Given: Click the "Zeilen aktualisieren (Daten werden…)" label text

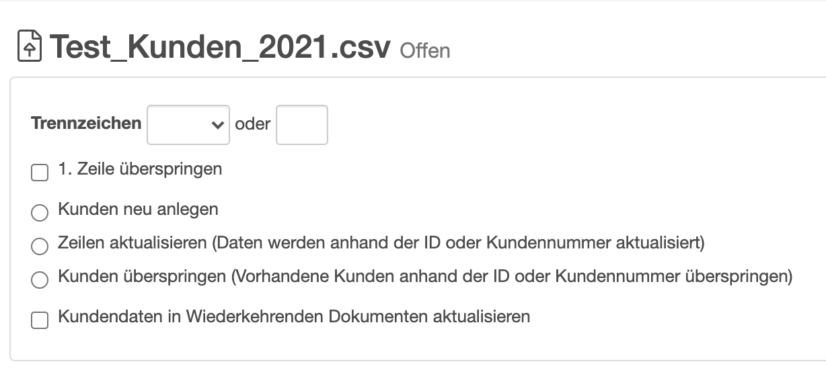Looking at the screenshot, I should pos(381,242).
